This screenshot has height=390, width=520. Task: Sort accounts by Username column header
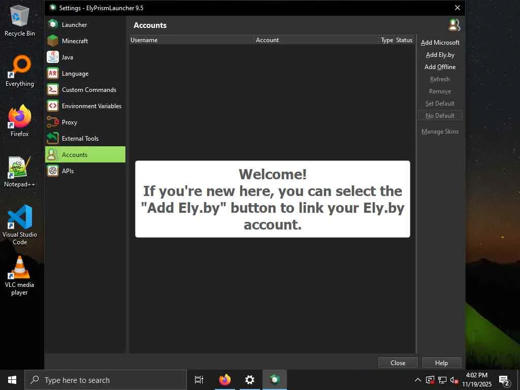click(191, 40)
